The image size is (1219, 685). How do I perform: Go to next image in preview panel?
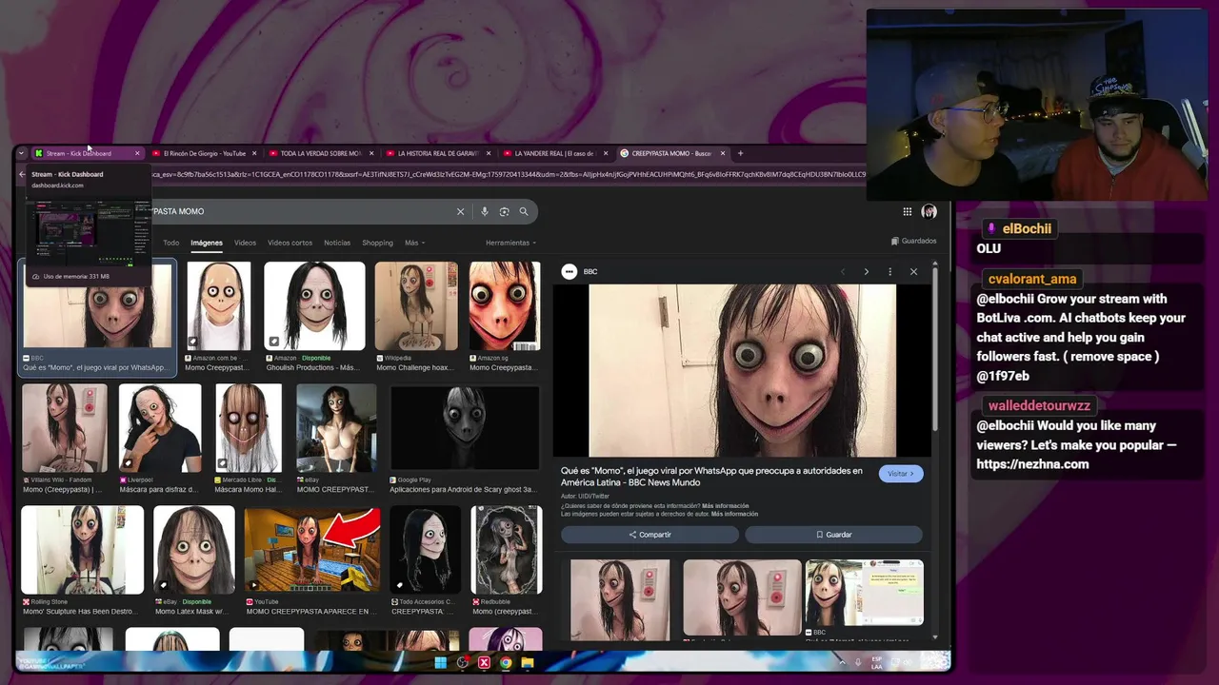point(866,272)
